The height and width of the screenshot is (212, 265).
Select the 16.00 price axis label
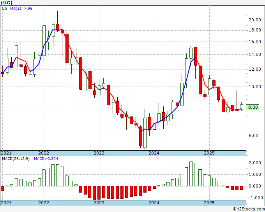point(255,42)
